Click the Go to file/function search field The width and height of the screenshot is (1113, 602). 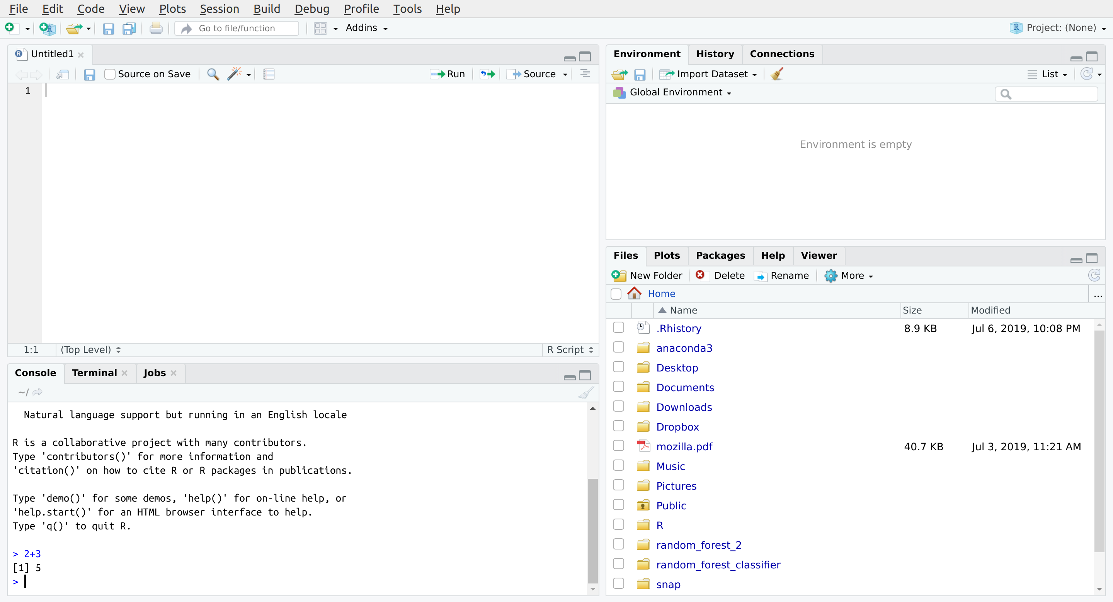coord(237,29)
